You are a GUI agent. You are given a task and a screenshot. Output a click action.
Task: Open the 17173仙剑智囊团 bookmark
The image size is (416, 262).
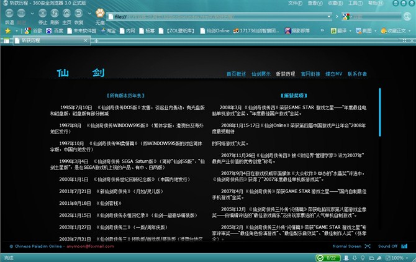(x=256, y=31)
